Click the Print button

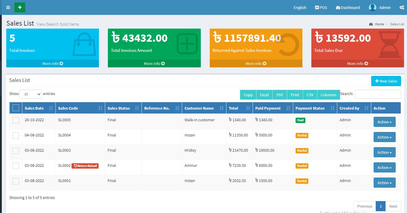click(295, 95)
